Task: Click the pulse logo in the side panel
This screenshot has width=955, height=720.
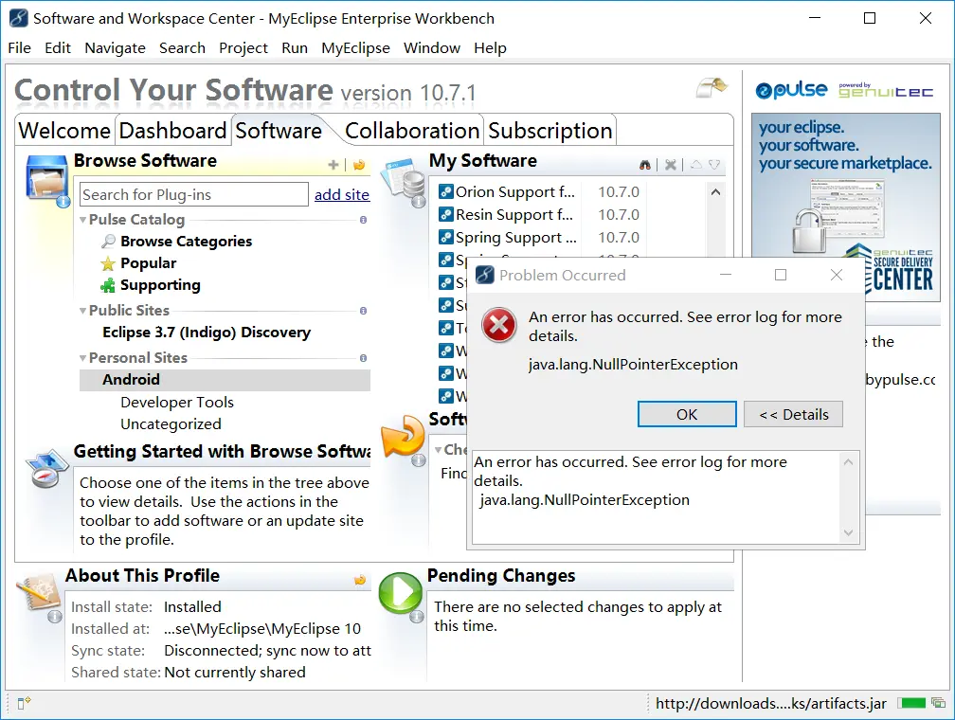Action: tap(791, 90)
